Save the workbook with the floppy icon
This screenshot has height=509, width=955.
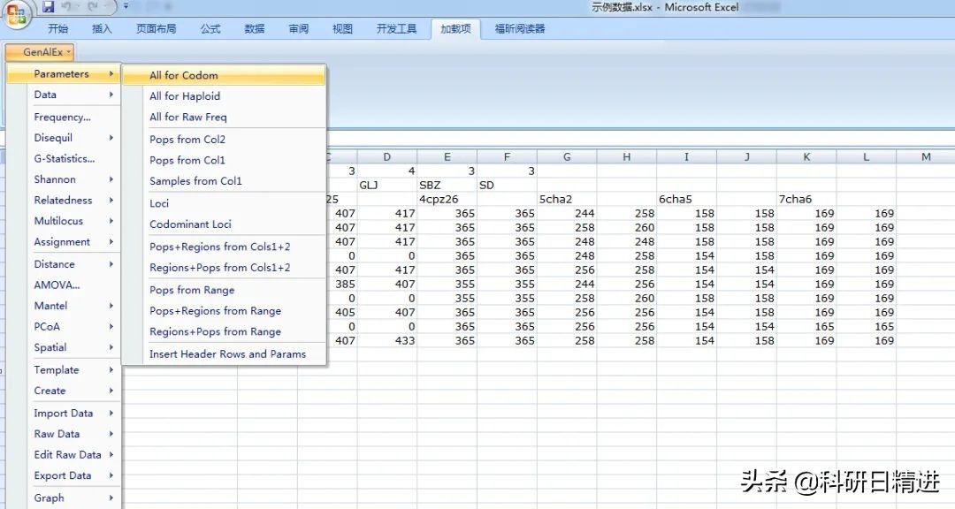coord(48,7)
